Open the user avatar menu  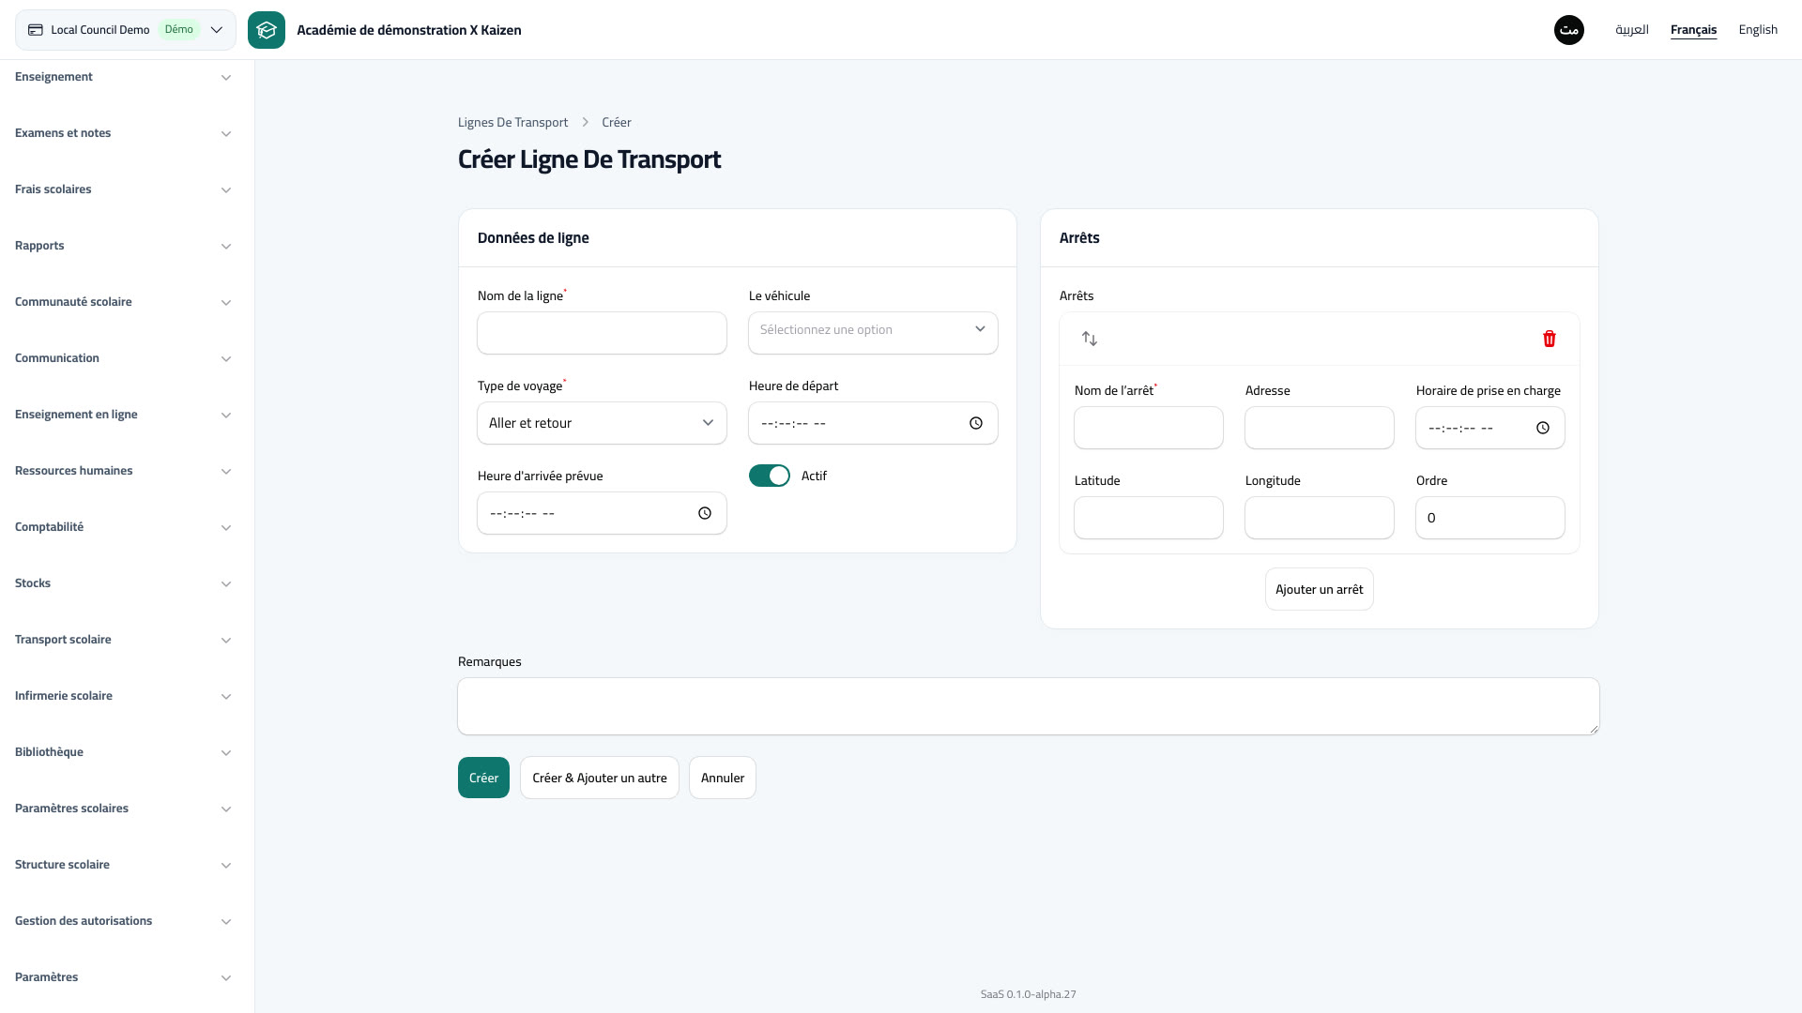(1569, 30)
